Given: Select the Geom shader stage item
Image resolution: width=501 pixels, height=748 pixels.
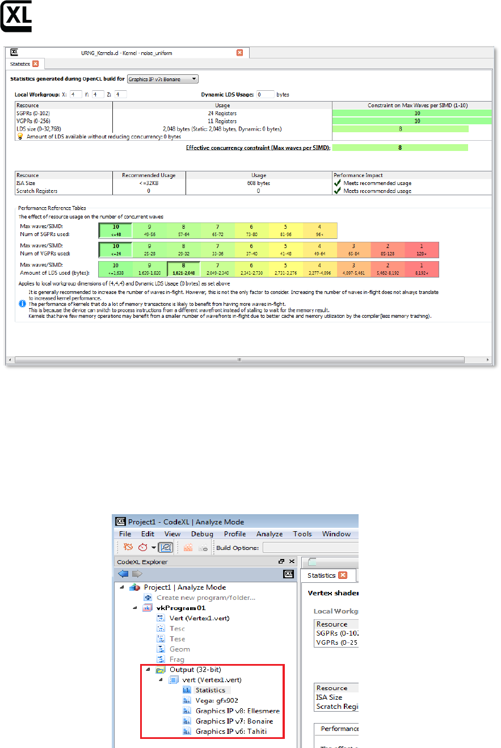Looking at the screenshot, I should pos(179,649).
